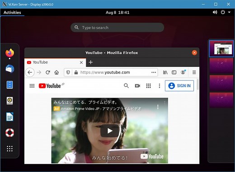
Task: Select the YouTube browser tab
Action: click(x=55, y=62)
